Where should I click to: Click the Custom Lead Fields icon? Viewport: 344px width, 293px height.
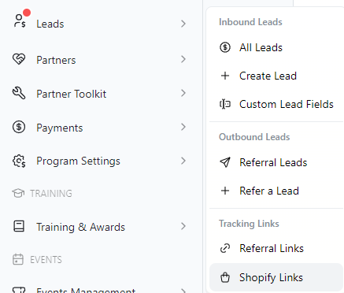(x=225, y=104)
